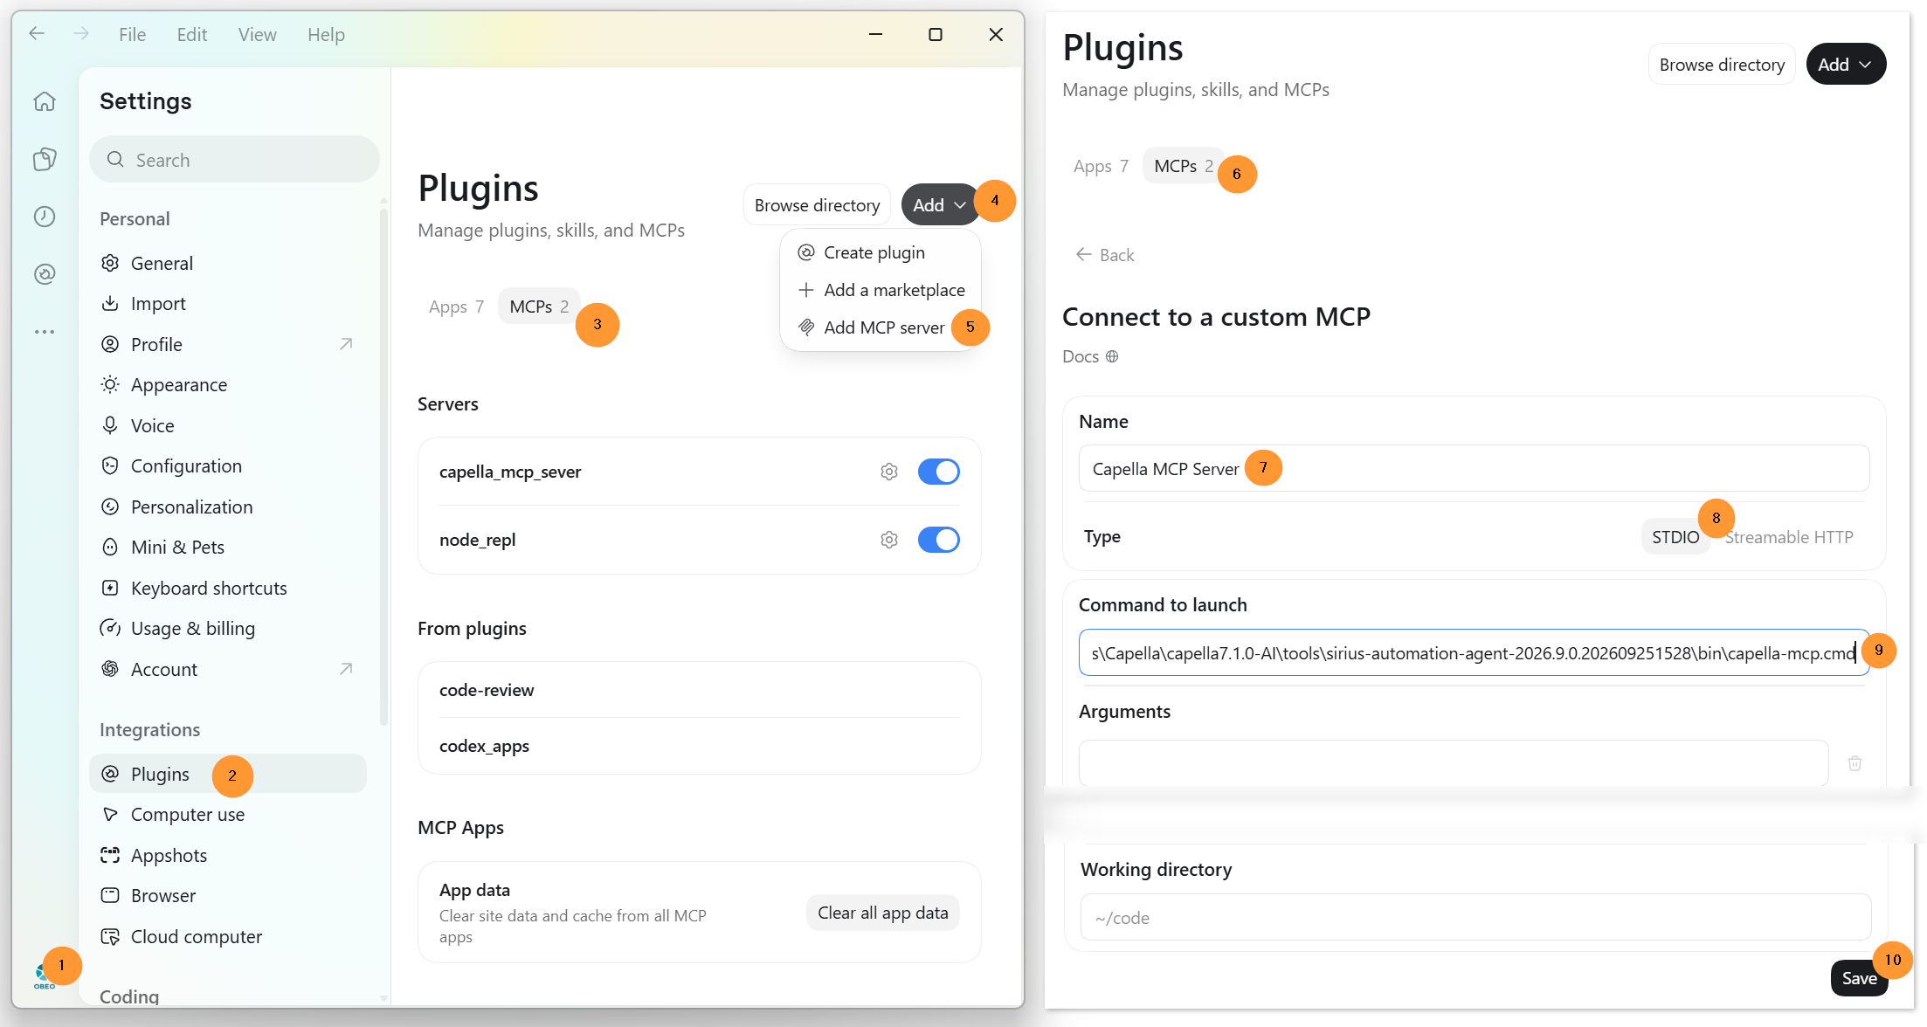The height and width of the screenshot is (1027, 1927).
Task: Click the globe icon next to Docs
Action: (1112, 356)
